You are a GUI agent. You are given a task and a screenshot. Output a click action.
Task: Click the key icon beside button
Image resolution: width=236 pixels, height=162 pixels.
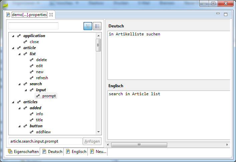25,126
